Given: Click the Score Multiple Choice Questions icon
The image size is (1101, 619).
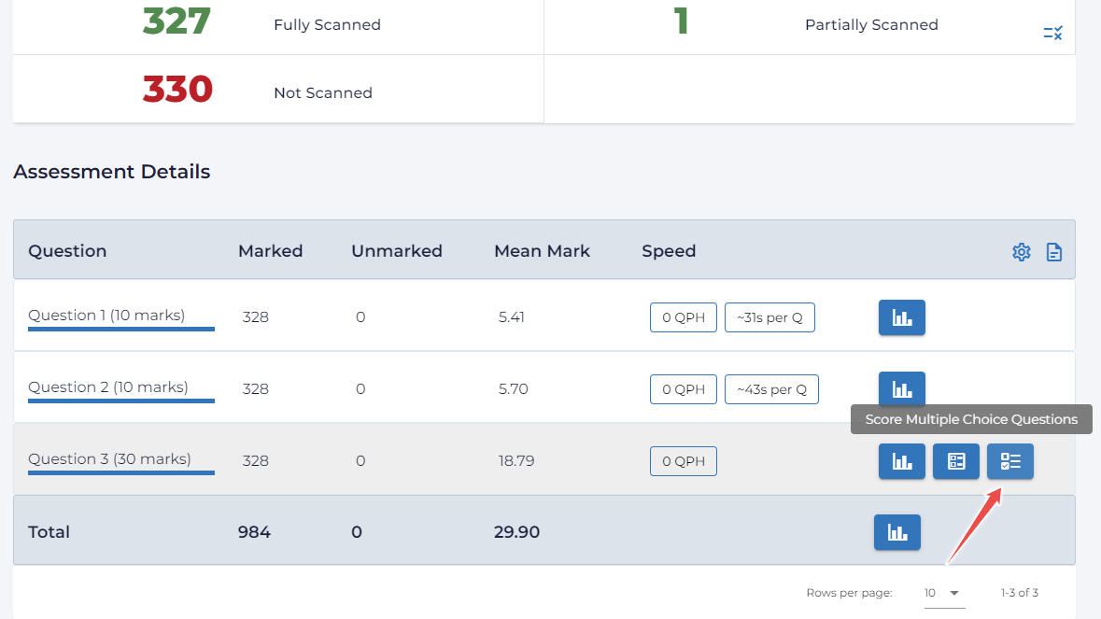Looking at the screenshot, I should pyautogui.click(x=1009, y=461).
